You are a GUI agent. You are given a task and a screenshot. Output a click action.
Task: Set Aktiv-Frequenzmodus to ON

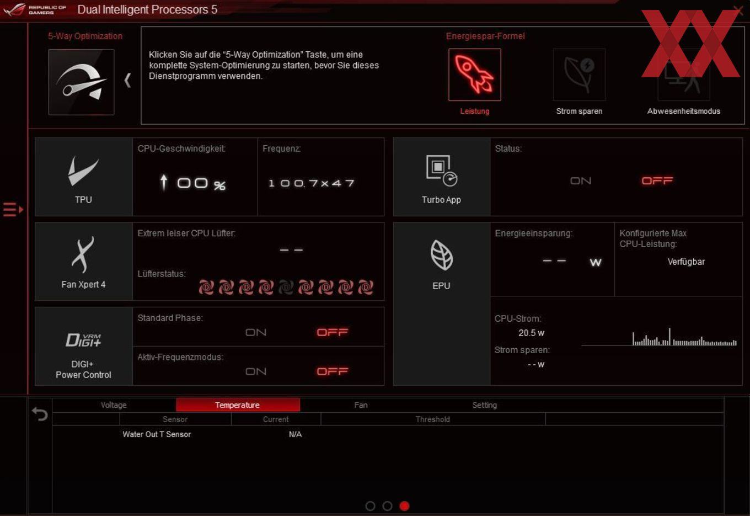(x=256, y=371)
